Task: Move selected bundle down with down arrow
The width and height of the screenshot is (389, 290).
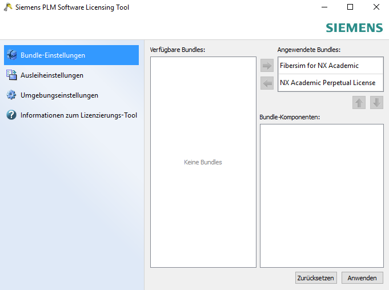Action: coord(376,103)
